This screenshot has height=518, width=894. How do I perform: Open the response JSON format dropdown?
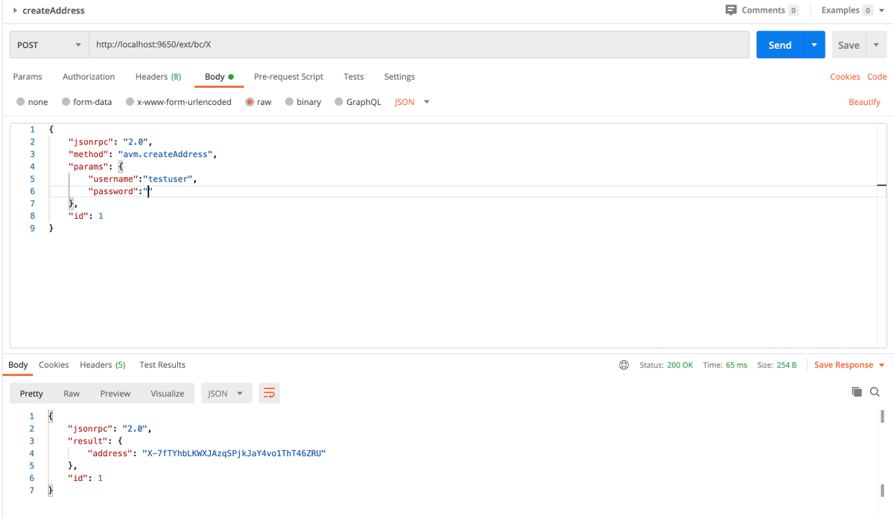tap(224, 394)
